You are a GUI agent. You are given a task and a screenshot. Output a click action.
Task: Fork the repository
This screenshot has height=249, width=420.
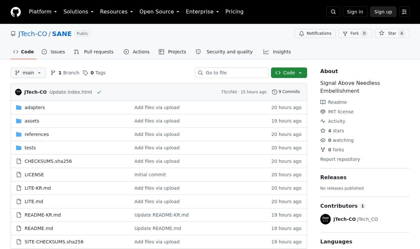point(355,33)
